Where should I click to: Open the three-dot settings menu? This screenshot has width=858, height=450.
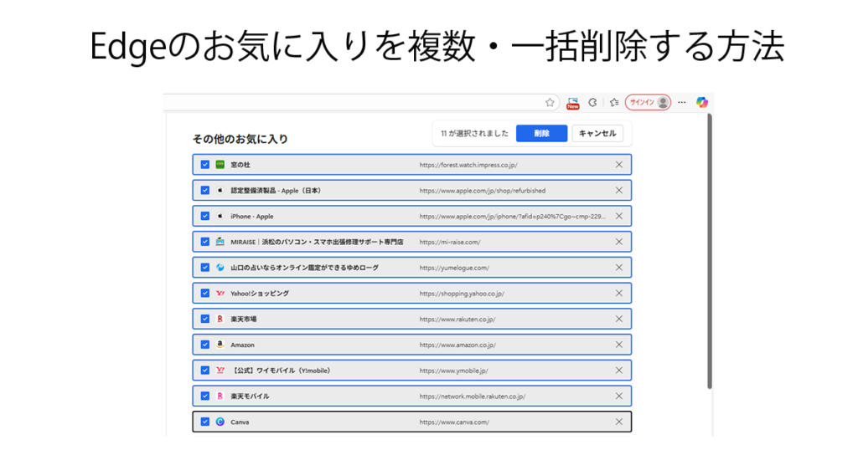(x=682, y=102)
